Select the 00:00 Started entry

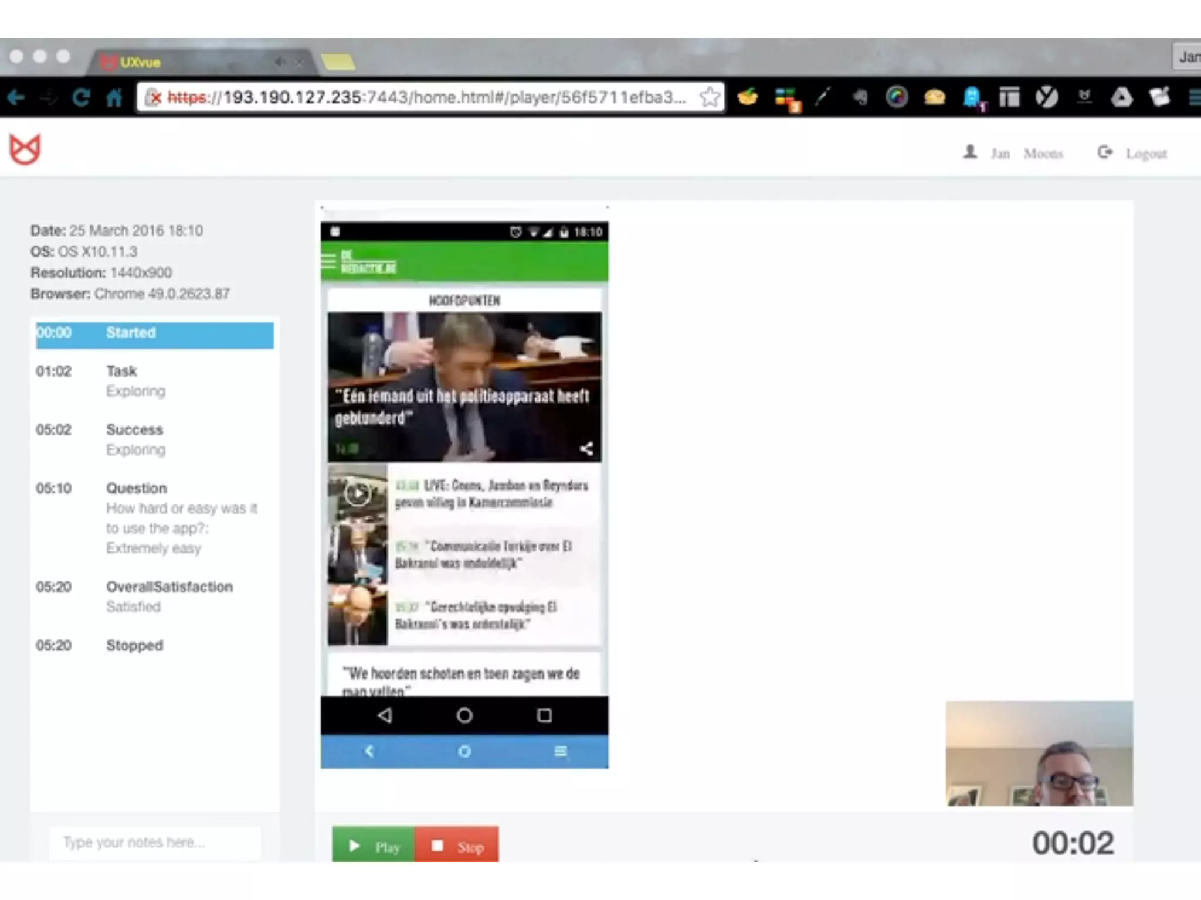point(154,334)
